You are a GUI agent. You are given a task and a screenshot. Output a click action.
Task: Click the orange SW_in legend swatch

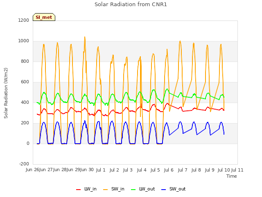106,190
